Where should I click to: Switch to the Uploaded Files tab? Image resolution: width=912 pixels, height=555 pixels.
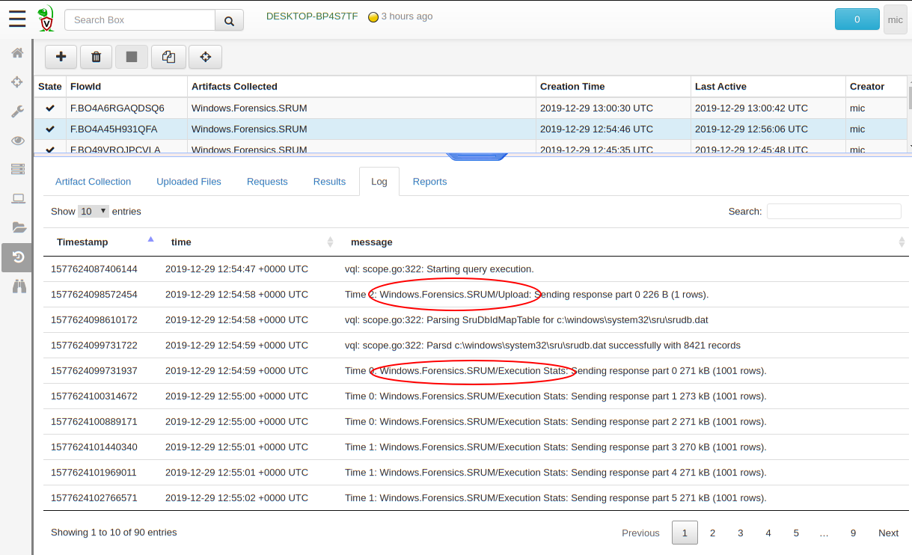[x=189, y=182]
